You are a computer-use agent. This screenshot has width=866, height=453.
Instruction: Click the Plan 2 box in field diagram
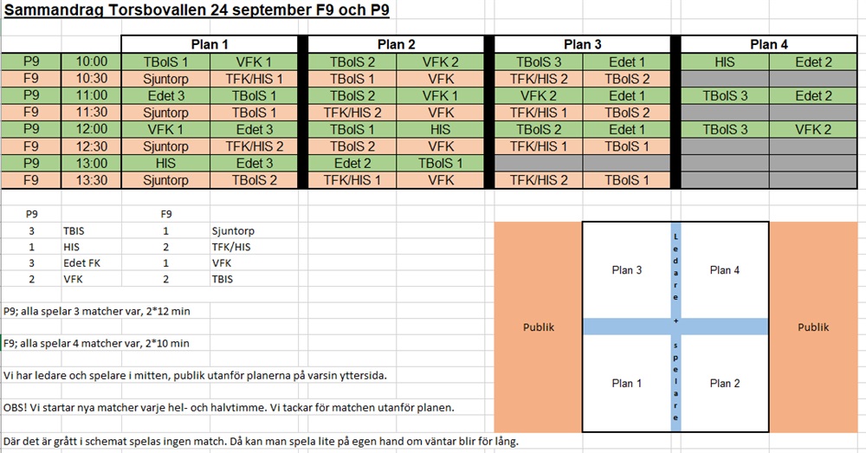725,384
